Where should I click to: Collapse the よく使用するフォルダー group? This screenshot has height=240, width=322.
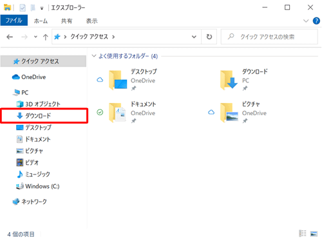point(93,56)
